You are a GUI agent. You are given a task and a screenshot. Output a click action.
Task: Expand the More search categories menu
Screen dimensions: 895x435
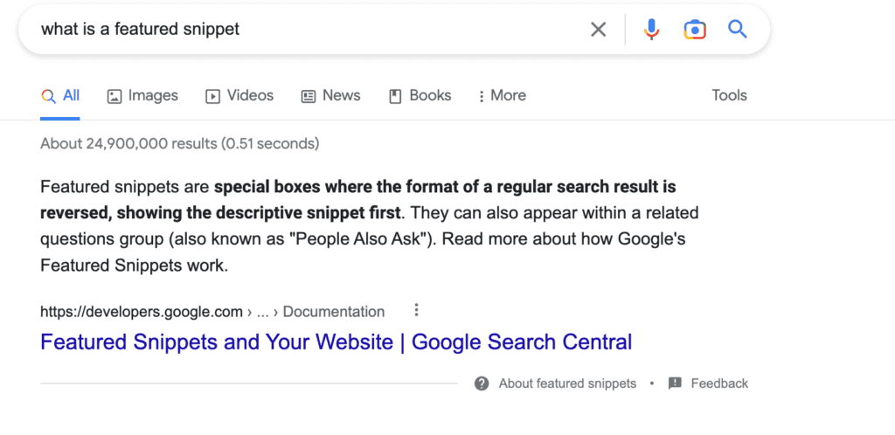tap(502, 95)
